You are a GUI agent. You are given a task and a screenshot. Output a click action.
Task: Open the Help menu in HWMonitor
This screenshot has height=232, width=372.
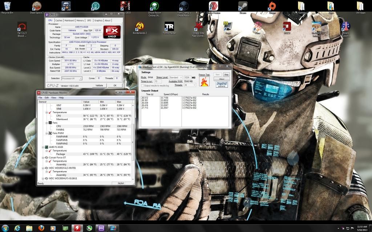pyautogui.click(x=61, y=98)
